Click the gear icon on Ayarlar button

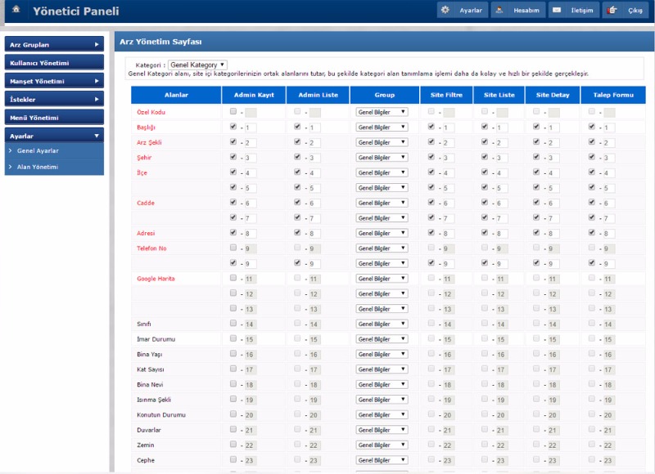point(445,11)
